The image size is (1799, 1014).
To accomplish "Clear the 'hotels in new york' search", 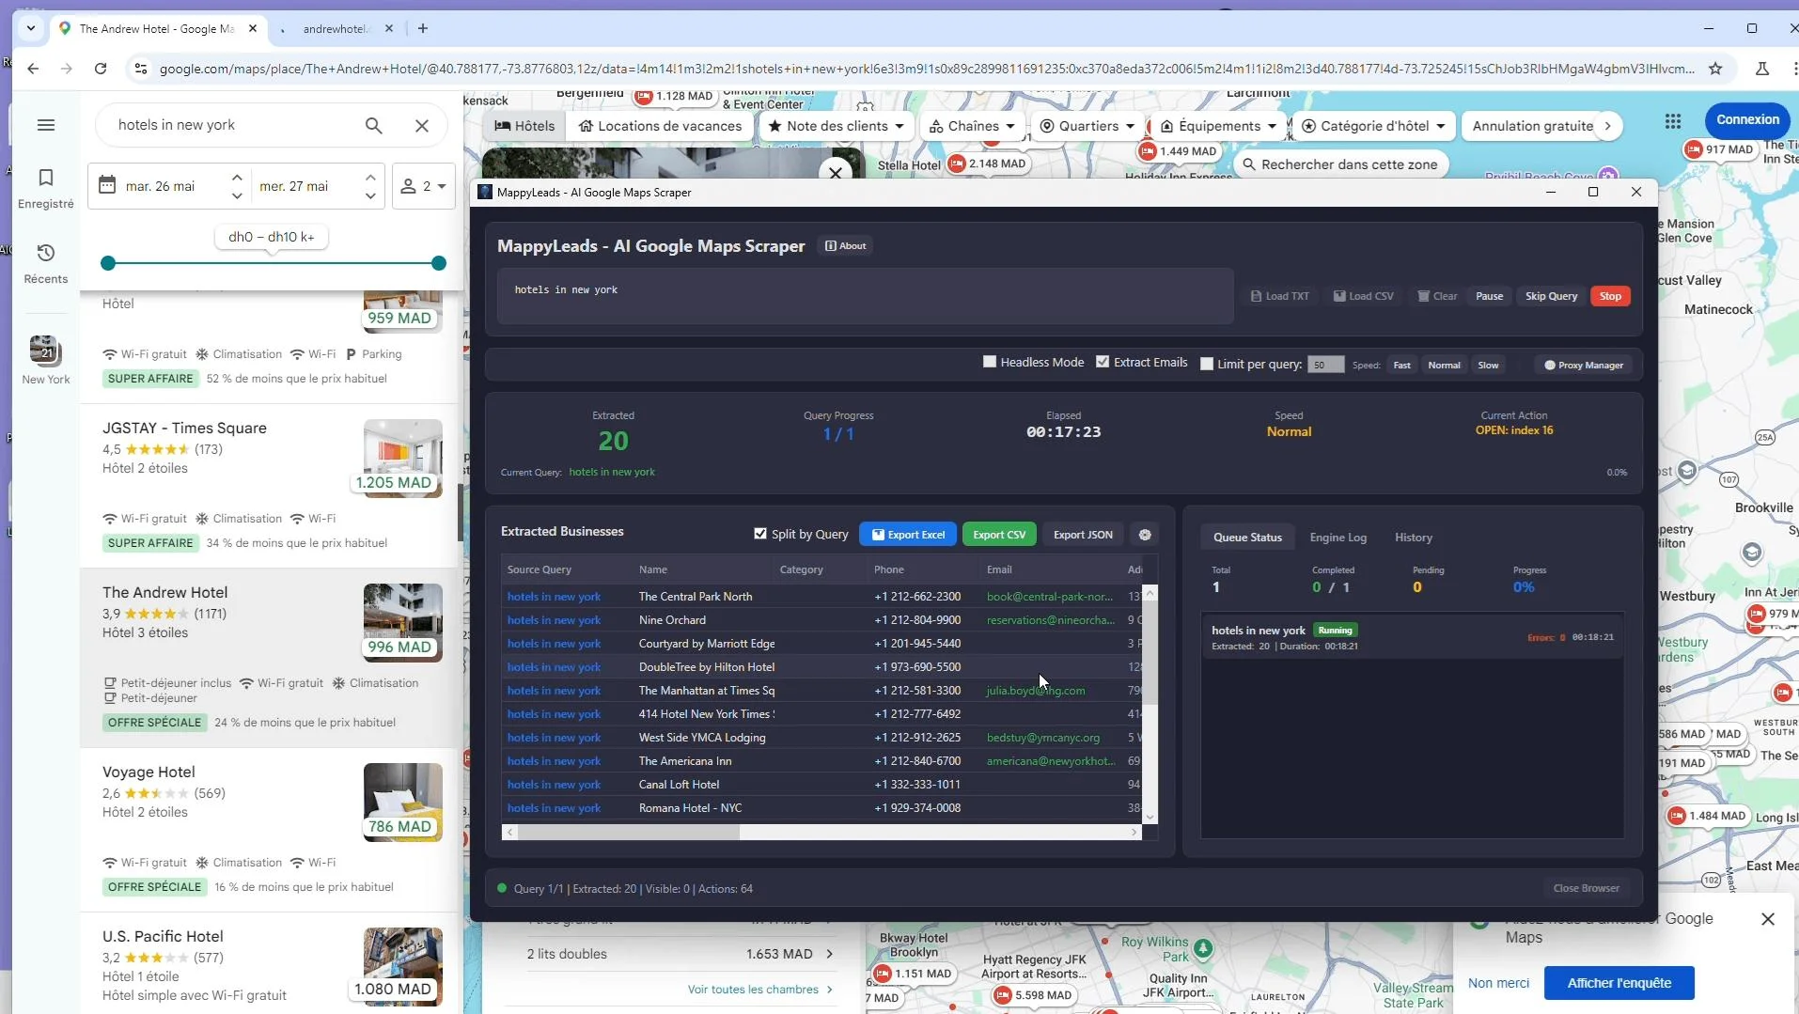I will [422, 125].
